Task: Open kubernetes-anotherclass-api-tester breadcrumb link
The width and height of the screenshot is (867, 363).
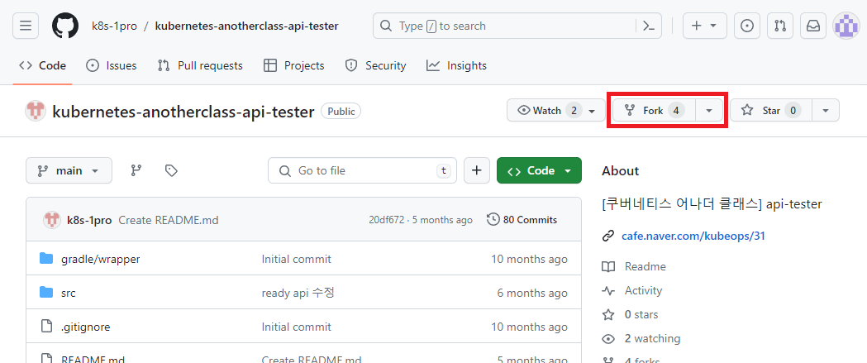Action: coord(246,26)
